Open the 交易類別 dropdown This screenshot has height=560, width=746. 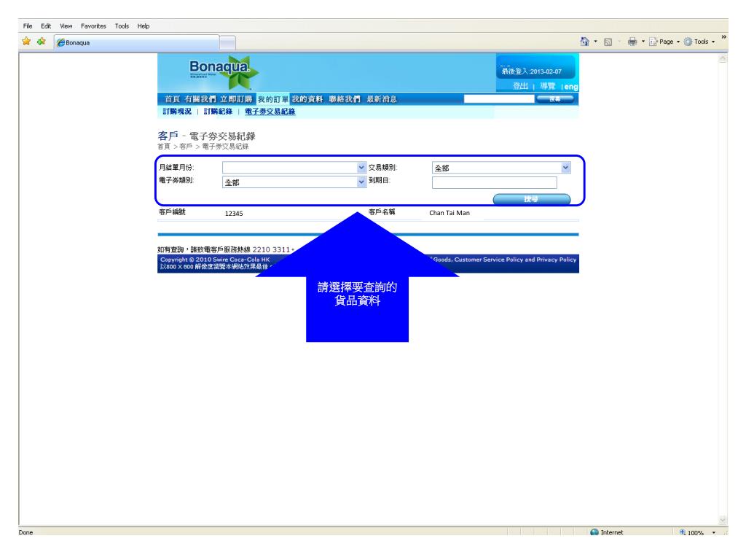pyautogui.click(x=501, y=168)
